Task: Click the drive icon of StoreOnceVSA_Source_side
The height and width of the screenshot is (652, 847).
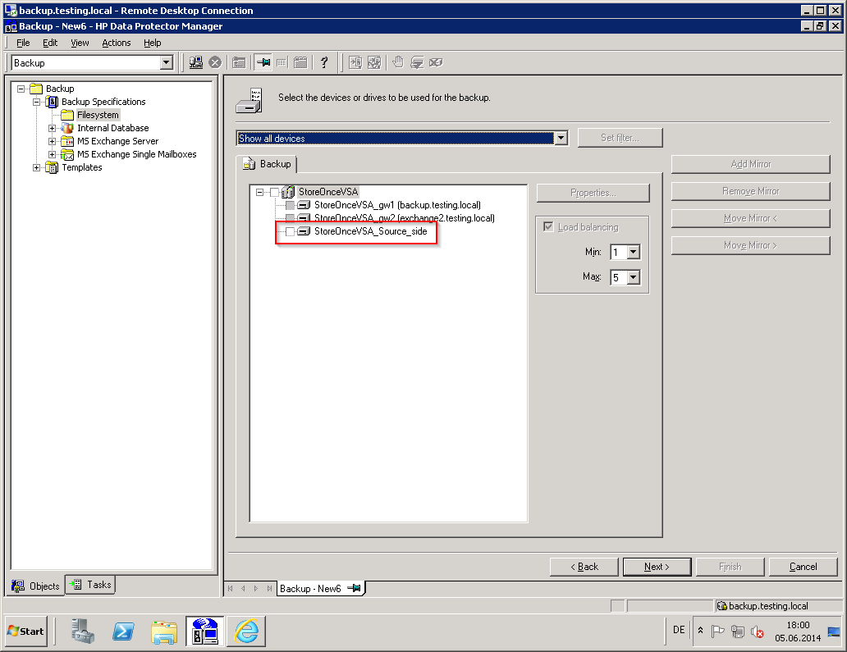Action: click(x=304, y=231)
